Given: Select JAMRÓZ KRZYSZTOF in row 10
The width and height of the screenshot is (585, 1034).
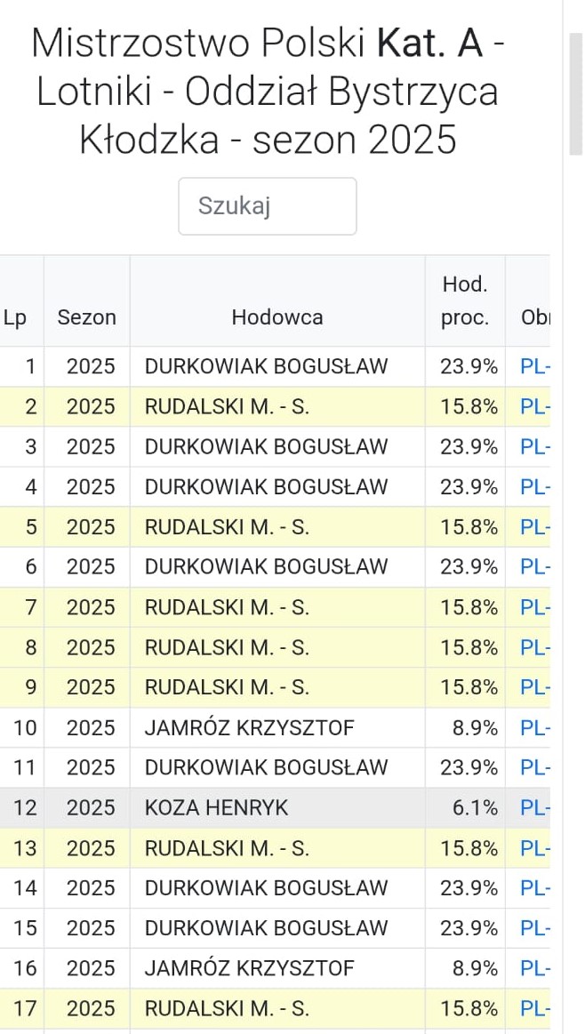Looking at the screenshot, I should click(249, 728).
